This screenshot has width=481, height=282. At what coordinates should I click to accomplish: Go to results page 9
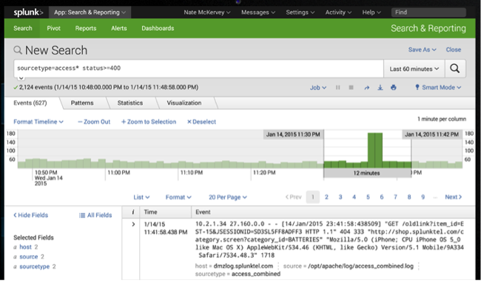(423, 197)
